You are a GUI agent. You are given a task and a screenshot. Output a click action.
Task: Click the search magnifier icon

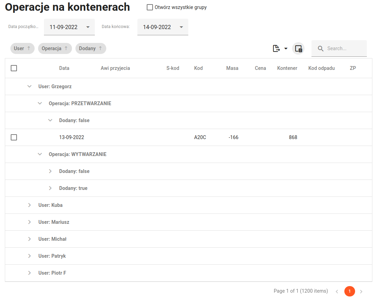pos(321,48)
